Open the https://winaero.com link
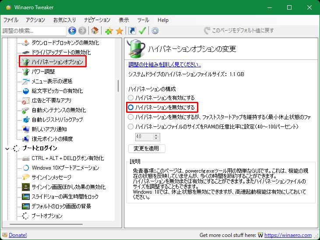Image resolution: width=320 pixels, height=240 pixels. [x=288, y=235]
